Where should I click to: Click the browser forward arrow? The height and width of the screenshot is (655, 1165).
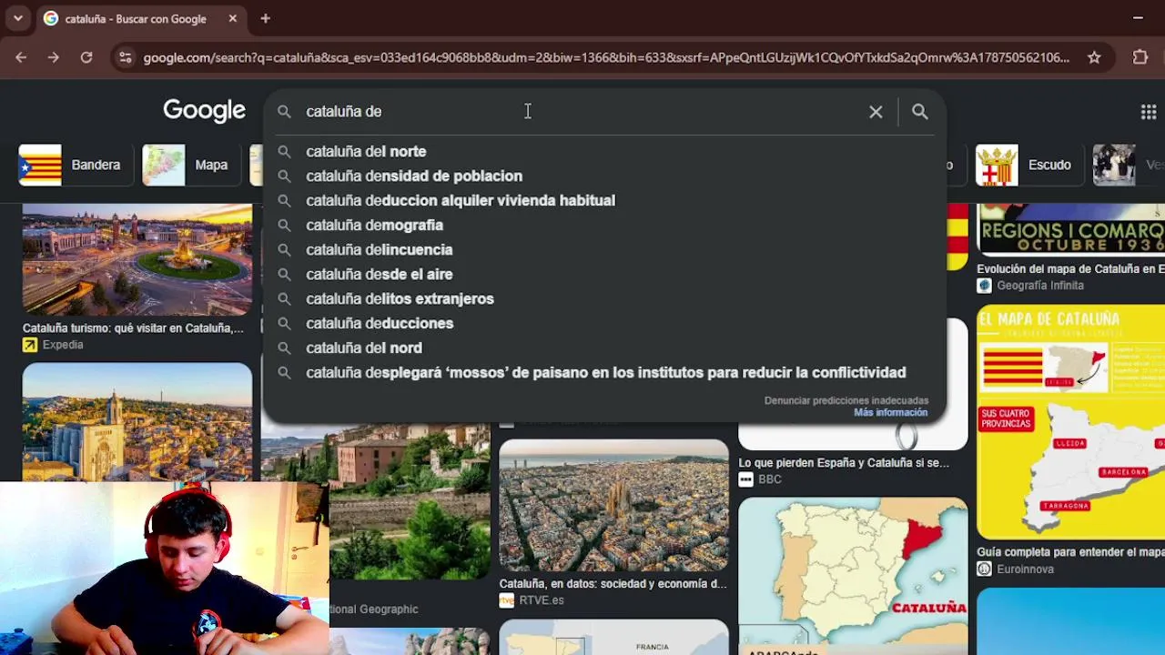click(54, 57)
